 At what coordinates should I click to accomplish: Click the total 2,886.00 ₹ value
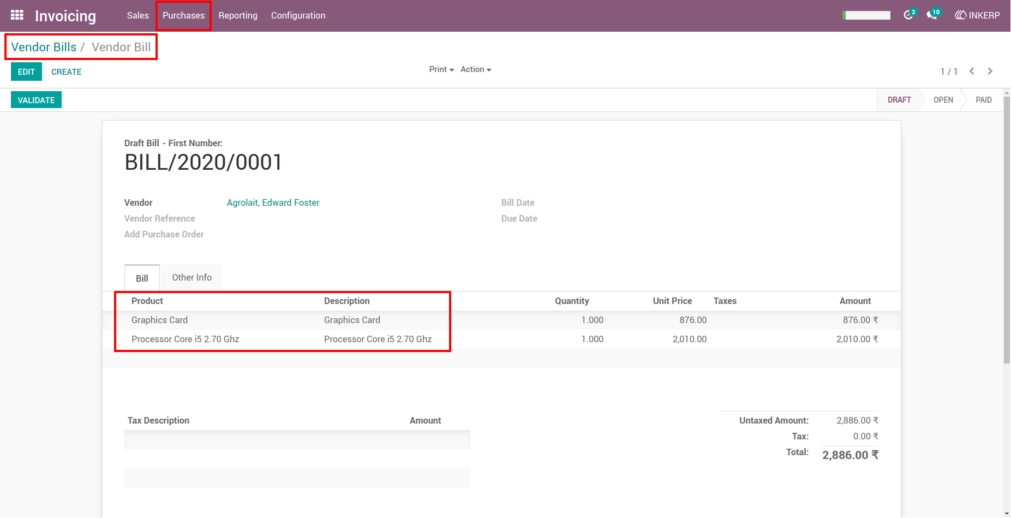tap(850, 455)
